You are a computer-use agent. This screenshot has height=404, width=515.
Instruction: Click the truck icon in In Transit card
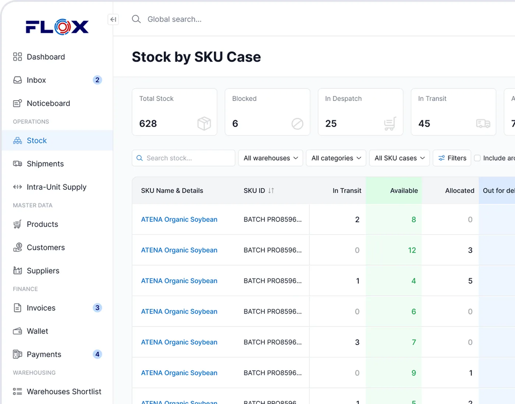coord(483,123)
